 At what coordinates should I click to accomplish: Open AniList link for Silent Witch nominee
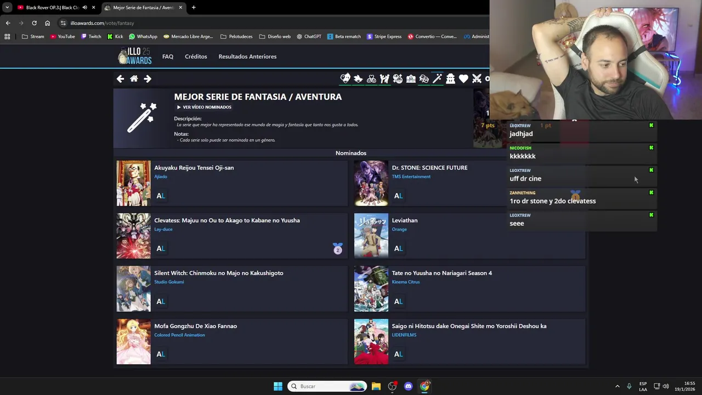(161, 301)
